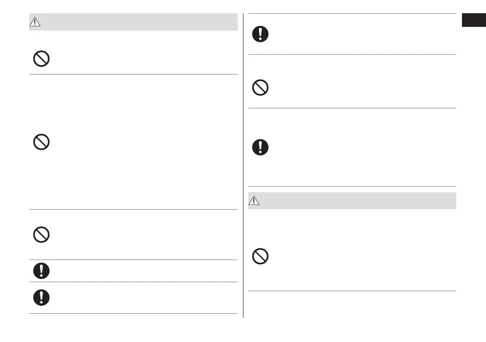Click the gray header bar in right column
This screenshot has width=486, height=342.
[x=353, y=201]
